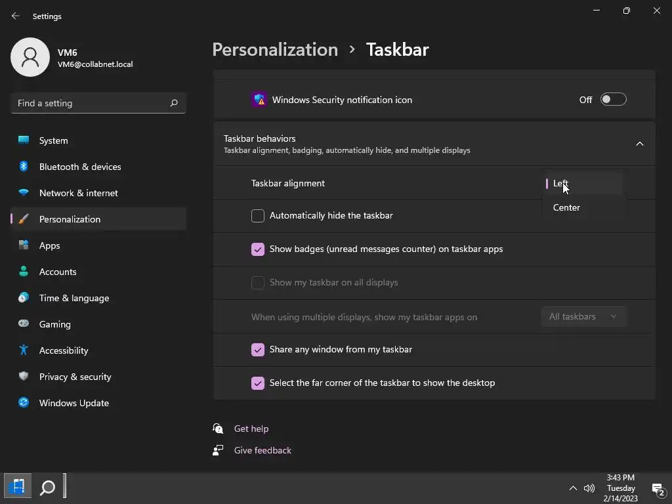
Task: Click the Windows Update refresh icon
Action: pyautogui.click(x=24, y=402)
